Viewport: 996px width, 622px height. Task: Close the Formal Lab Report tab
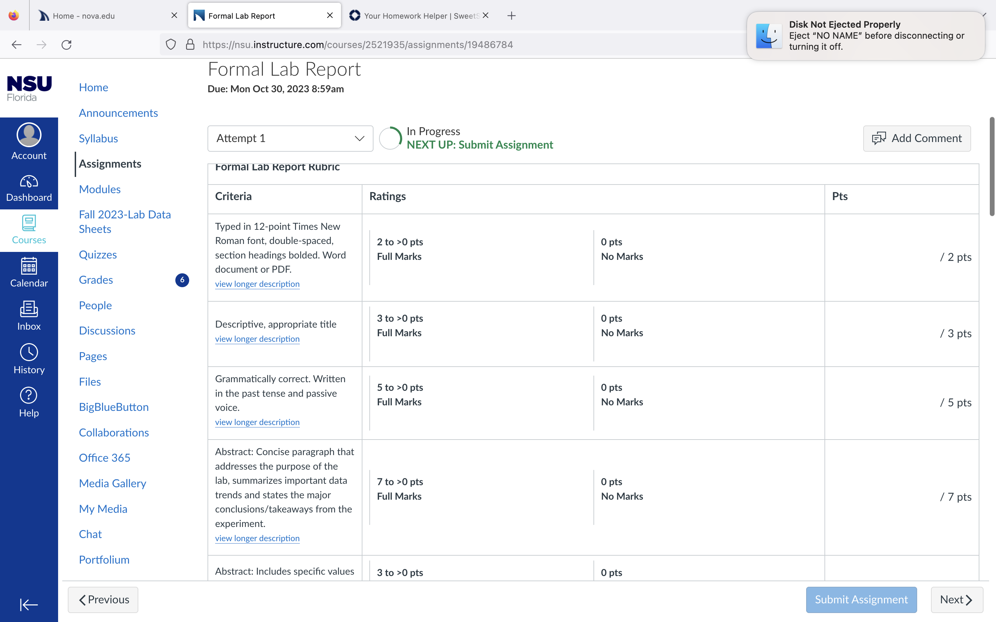(330, 15)
